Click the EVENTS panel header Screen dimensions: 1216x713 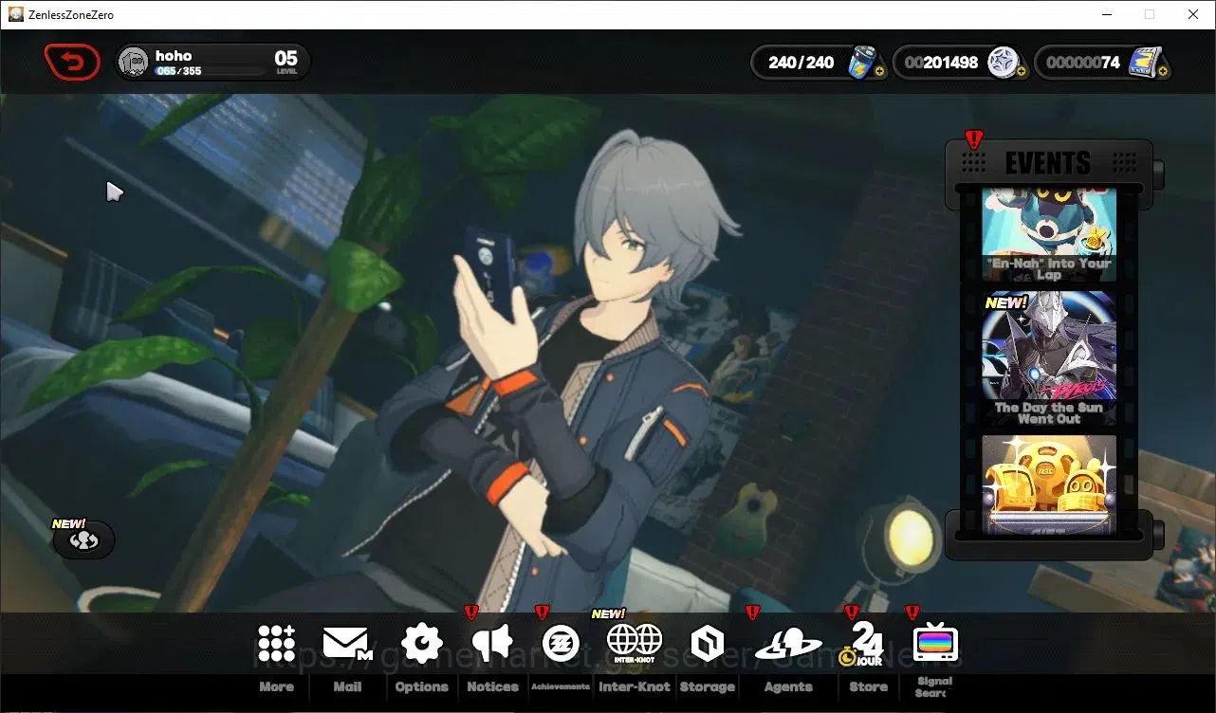(x=1048, y=163)
